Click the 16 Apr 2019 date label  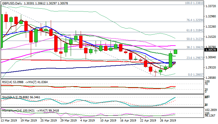point(128,120)
